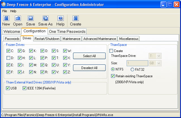The height and width of the screenshot is (118, 181).
Task: Close the Configuration Administrator window
Action: click(x=177, y=5)
